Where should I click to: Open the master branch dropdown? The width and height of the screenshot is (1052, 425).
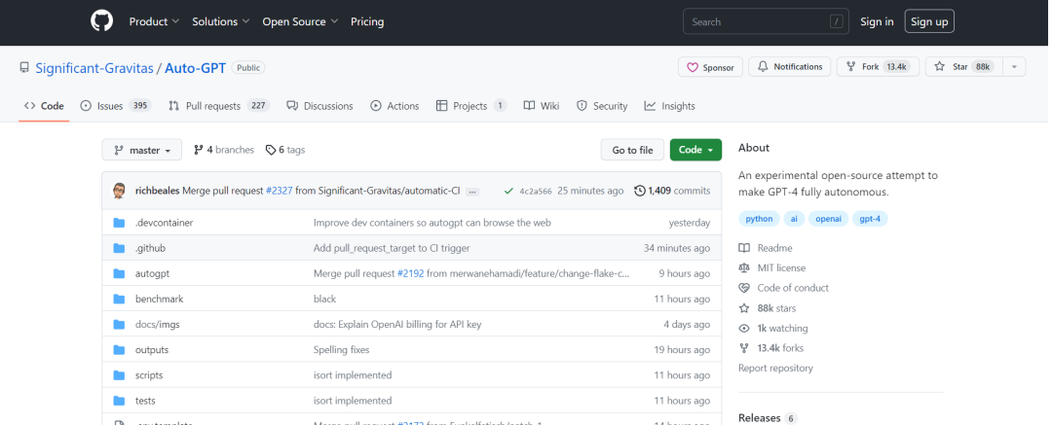pyautogui.click(x=142, y=151)
